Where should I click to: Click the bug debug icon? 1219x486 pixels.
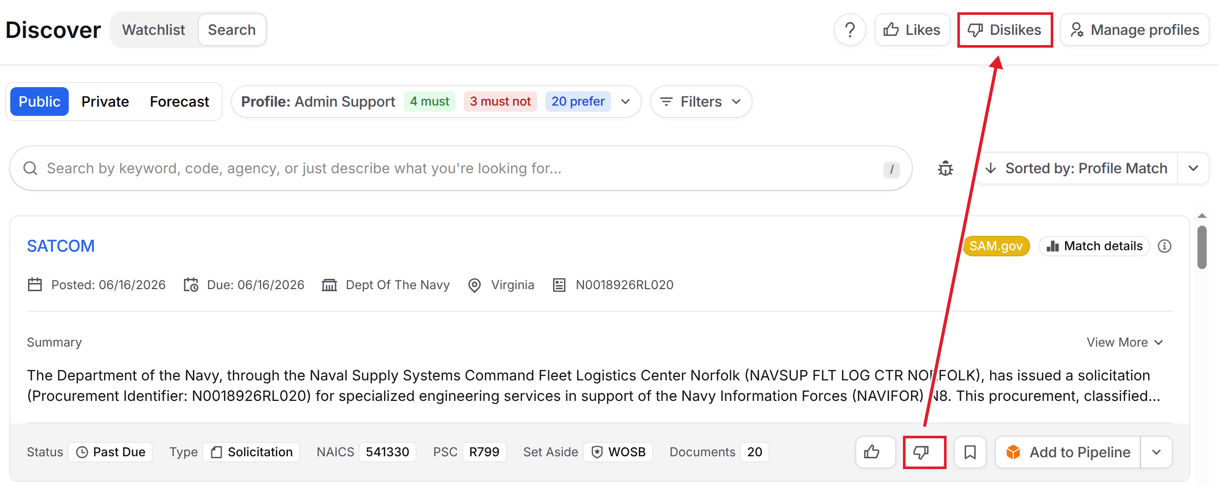(946, 168)
